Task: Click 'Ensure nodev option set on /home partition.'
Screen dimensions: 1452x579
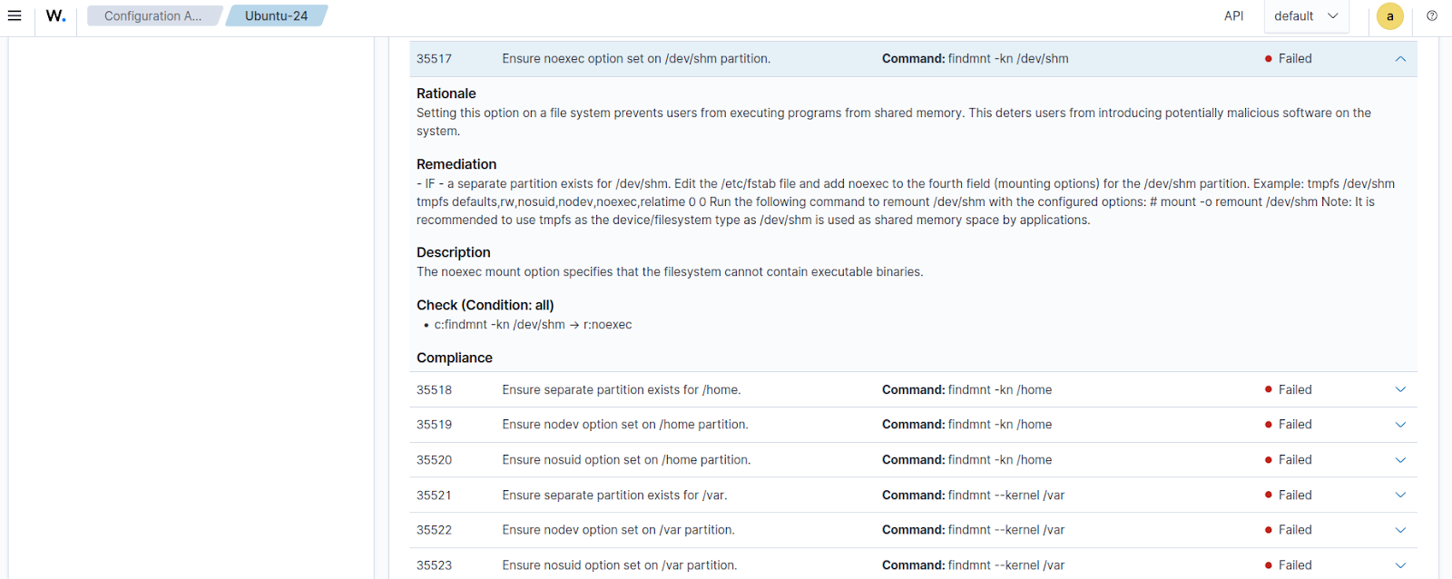Action: [625, 425]
